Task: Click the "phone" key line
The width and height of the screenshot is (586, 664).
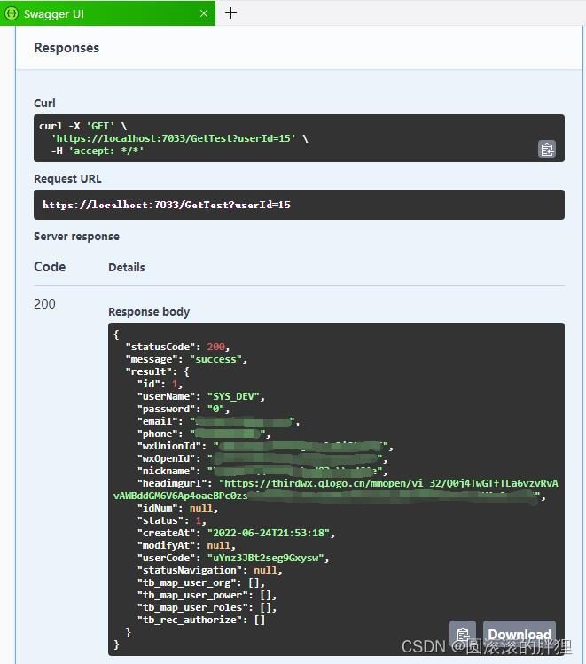Action: click(203, 434)
